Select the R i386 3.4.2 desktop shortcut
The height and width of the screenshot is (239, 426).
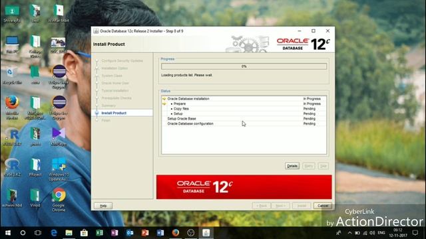pos(12,137)
